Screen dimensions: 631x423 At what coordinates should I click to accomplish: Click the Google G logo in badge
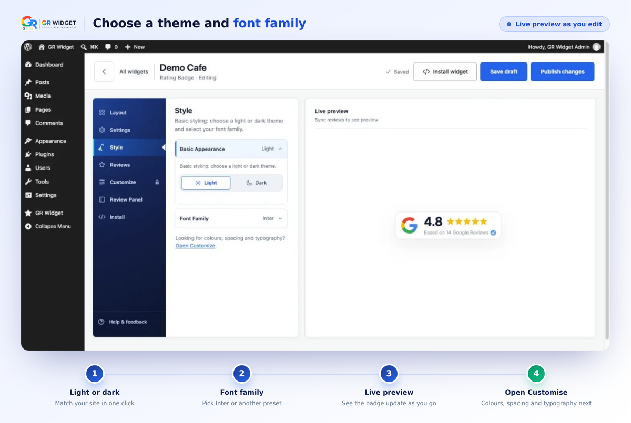coord(409,225)
